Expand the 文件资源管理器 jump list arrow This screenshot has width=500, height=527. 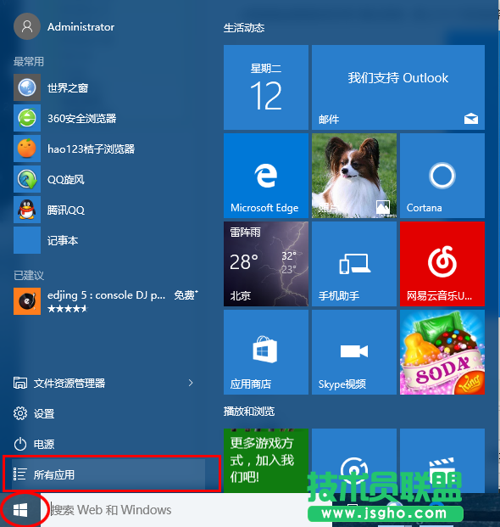tap(191, 383)
